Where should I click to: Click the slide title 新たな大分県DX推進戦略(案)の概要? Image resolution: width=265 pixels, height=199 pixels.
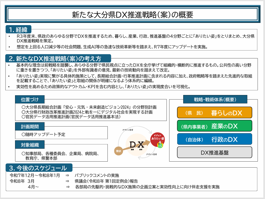pyautogui.click(x=132, y=14)
